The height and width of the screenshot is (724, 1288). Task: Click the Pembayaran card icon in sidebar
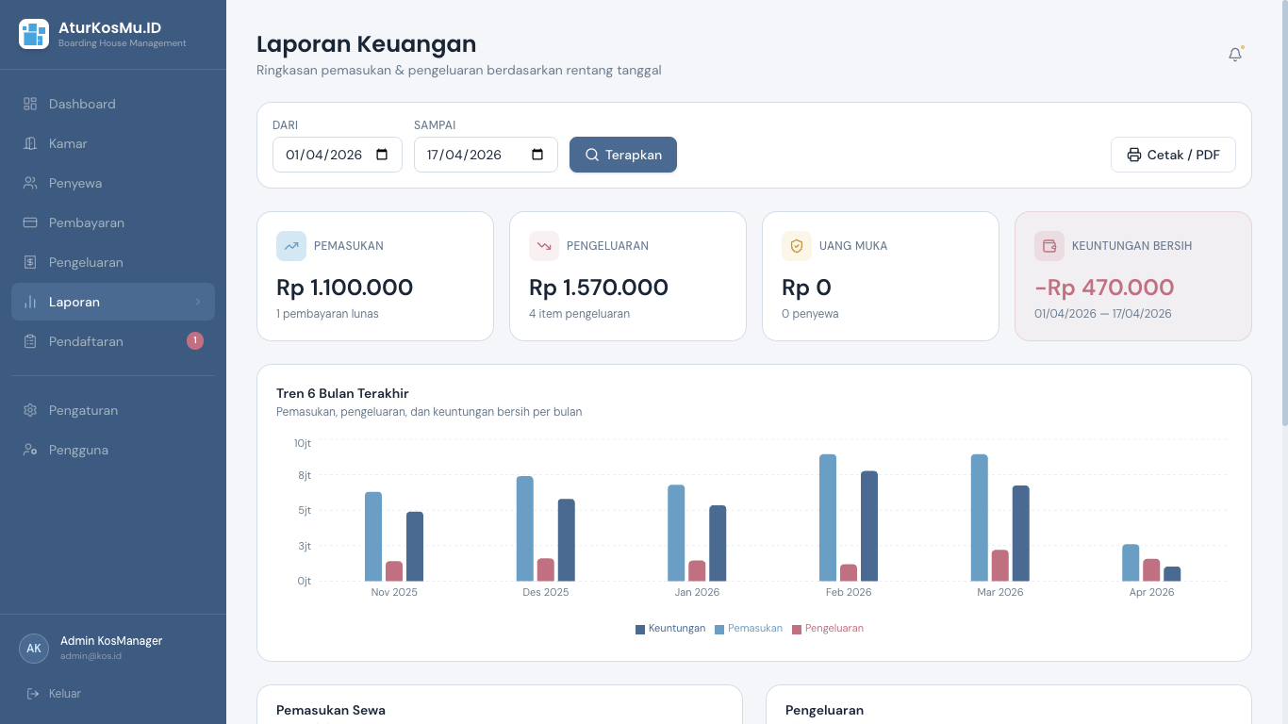coord(29,222)
